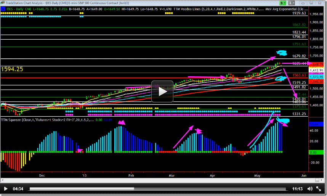The image size is (327, 196).
Task: Click the TradeStation icon in the title bar
Action: click(x=3, y=3)
